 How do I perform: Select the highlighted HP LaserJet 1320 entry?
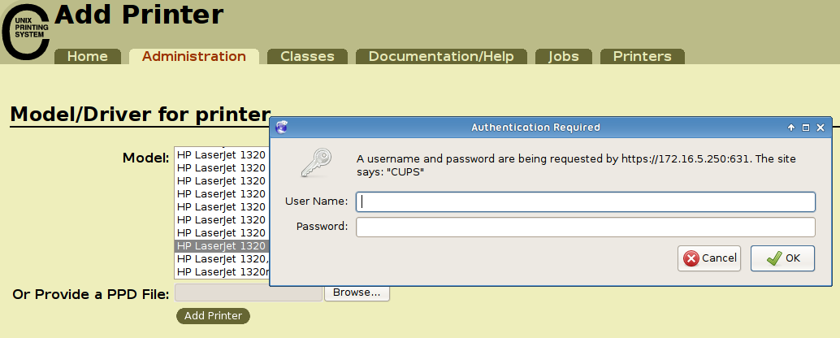pyautogui.click(x=222, y=246)
